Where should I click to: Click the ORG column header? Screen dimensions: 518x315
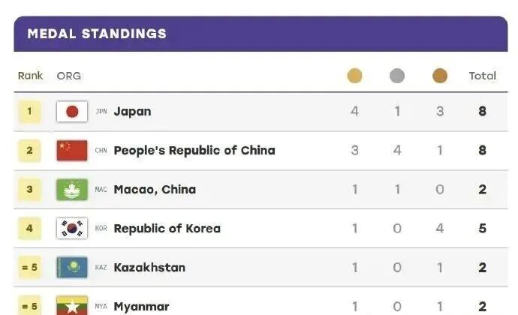point(69,76)
